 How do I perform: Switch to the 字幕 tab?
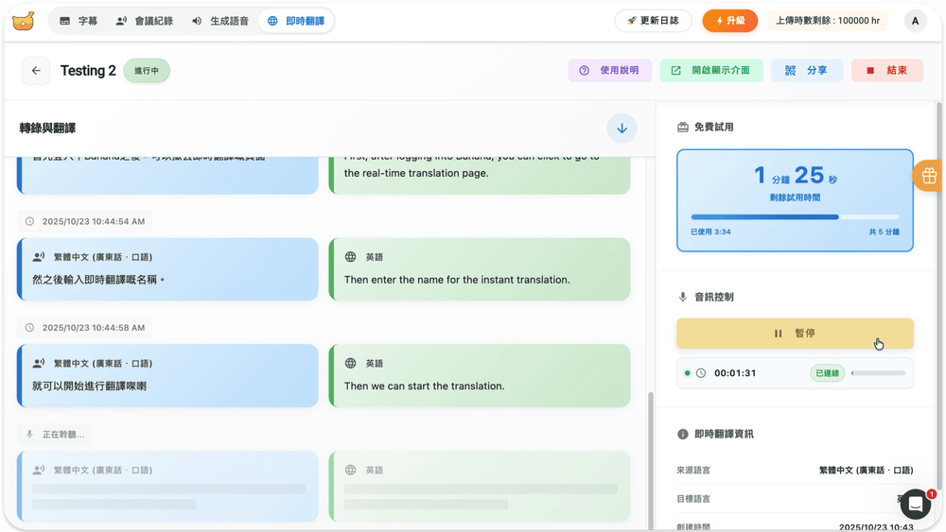(79, 21)
